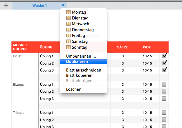Click the table icon beside Mittwoch
Image resolution: width=182 pixels, height=128 pixels.
click(68, 24)
